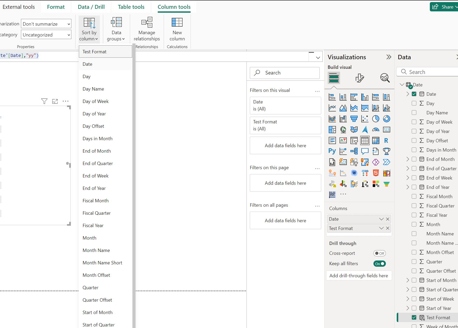Image resolution: width=458 pixels, height=328 pixels.
Task: Select the pie chart visualization
Action: [x=376, y=119]
